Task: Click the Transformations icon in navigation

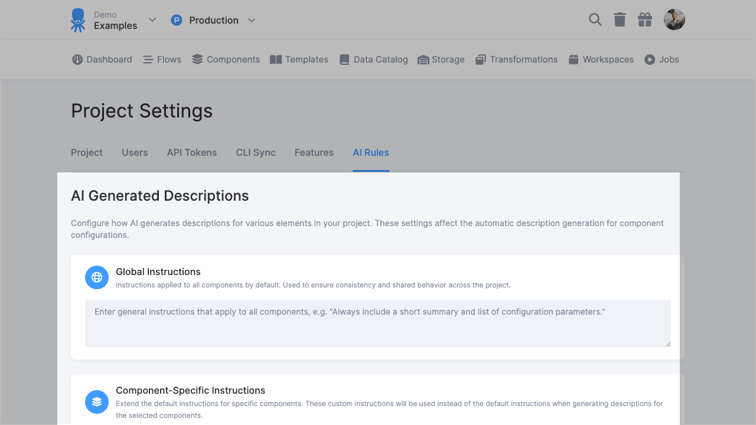Action: [x=481, y=59]
